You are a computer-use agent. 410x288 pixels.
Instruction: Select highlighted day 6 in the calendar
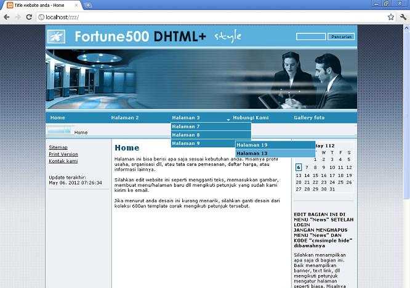[x=299, y=167]
